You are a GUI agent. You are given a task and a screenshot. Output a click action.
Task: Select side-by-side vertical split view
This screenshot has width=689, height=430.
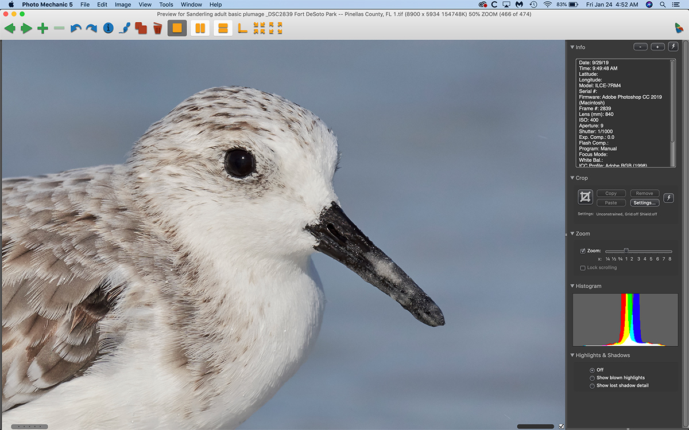tap(200, 28)
